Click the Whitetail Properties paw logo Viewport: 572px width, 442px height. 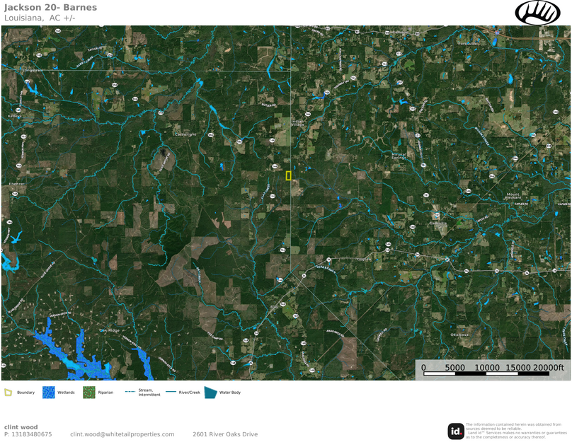coord(537,12)
